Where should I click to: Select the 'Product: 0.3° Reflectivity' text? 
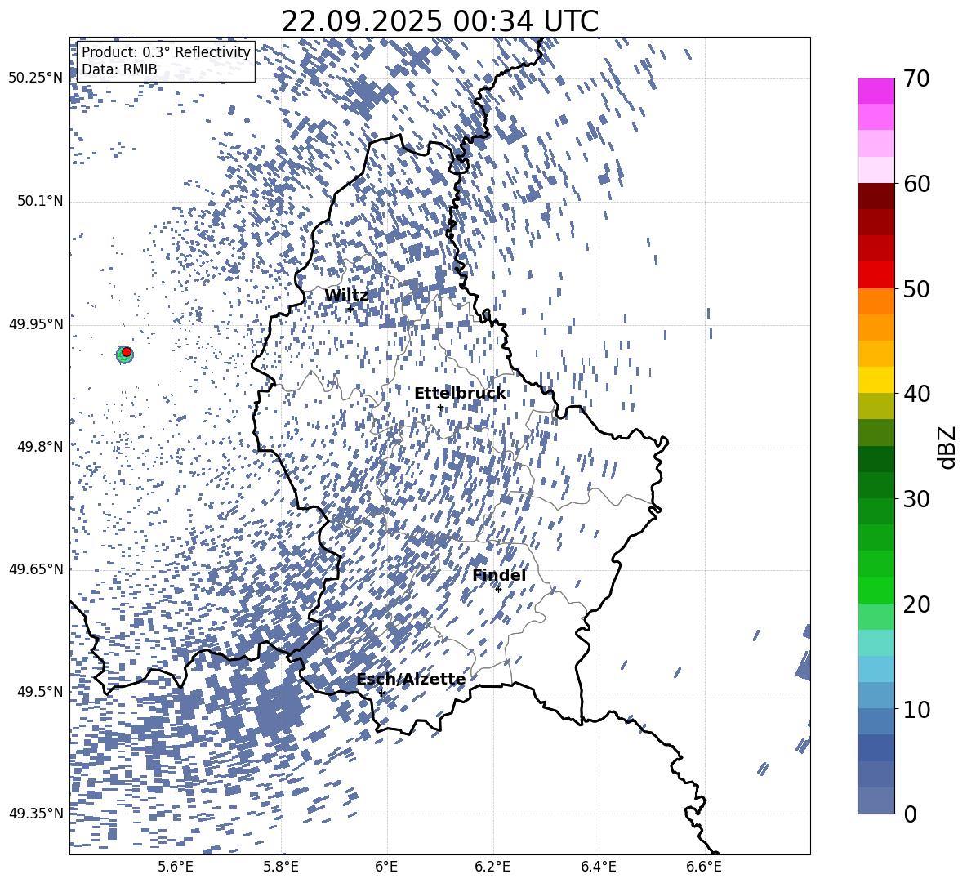167,51
